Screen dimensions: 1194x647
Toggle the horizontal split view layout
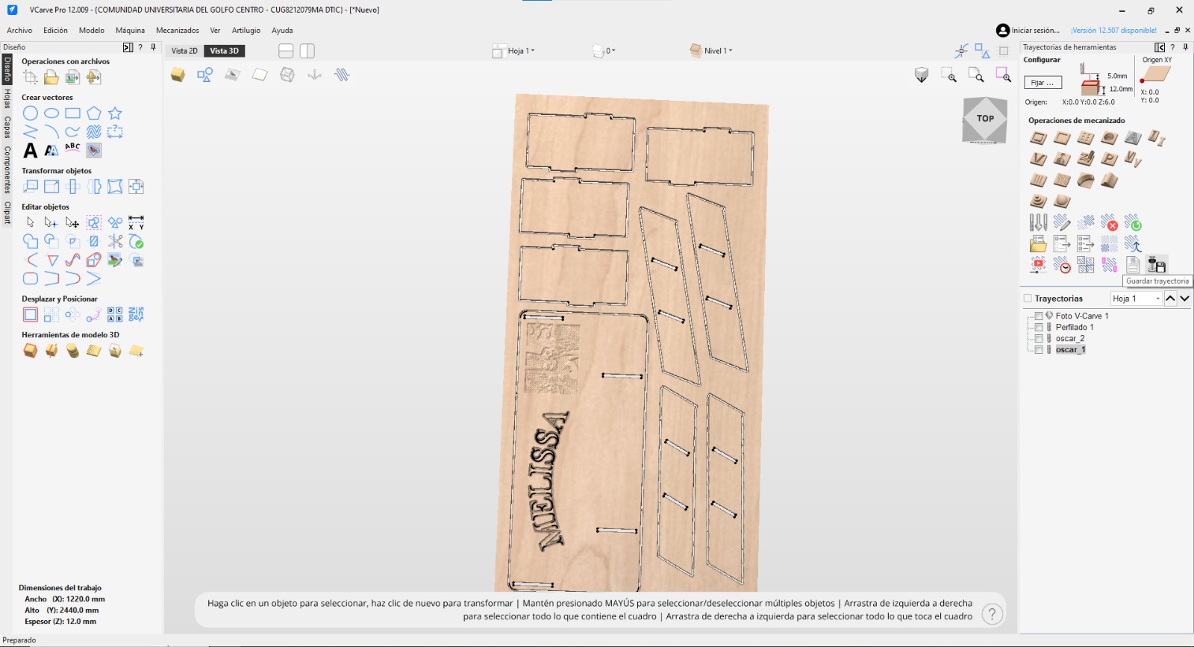click(286, 51)
